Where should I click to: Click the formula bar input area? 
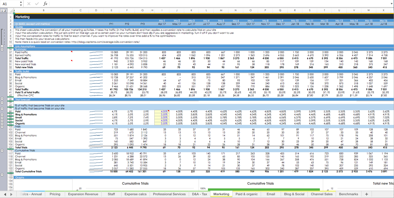pos(219,4)
